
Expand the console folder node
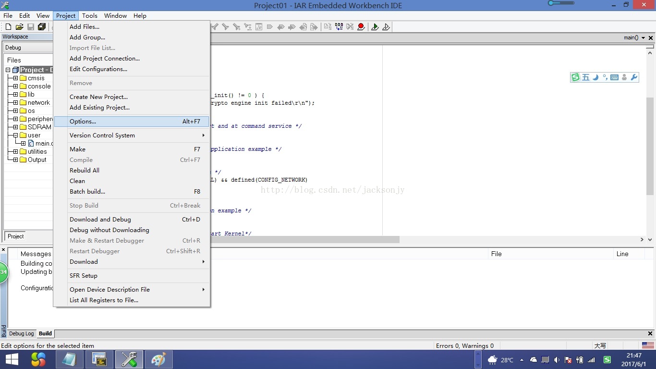coord(16,86)
